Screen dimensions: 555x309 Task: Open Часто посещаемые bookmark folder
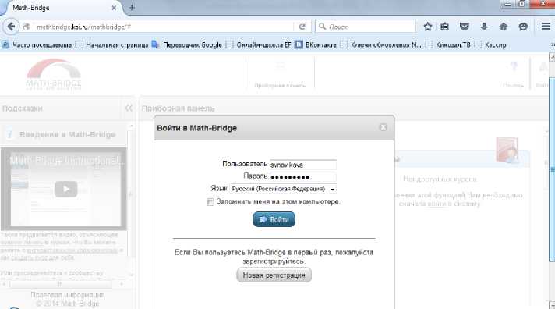(x=37, y=45)
